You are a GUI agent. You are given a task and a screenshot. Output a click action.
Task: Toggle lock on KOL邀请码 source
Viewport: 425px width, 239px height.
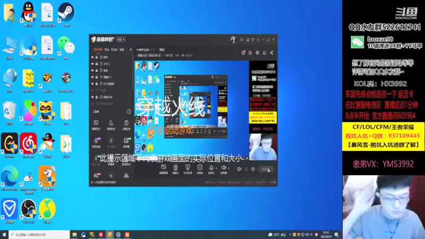(x=97, y=84)
